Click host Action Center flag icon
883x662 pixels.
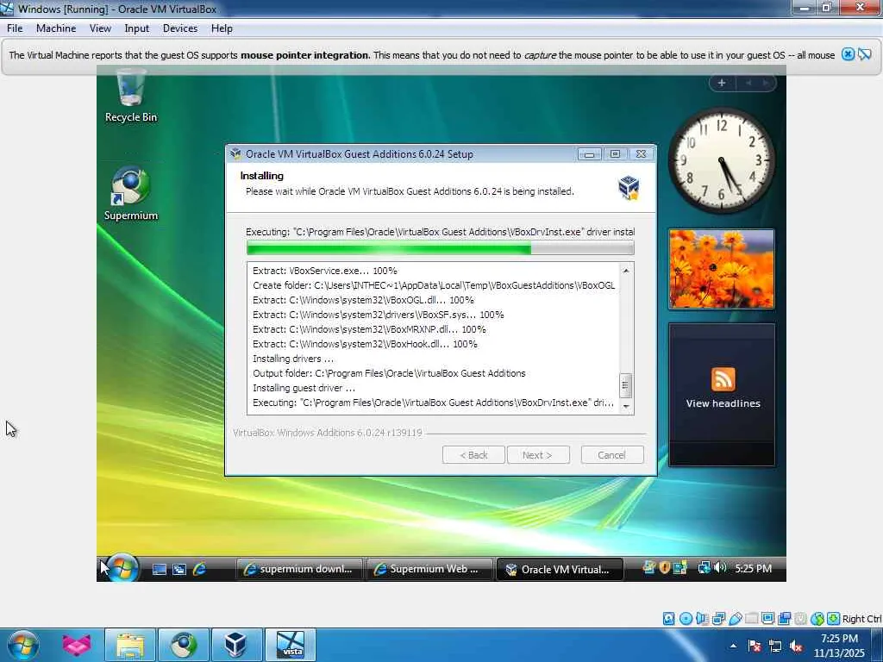(x=755, y=646)
